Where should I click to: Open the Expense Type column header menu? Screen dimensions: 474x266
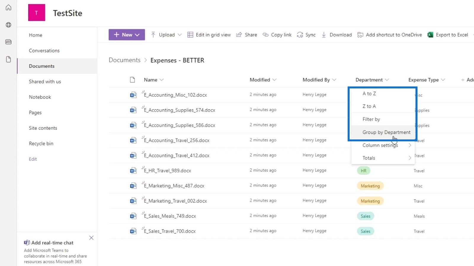point(427,80)
